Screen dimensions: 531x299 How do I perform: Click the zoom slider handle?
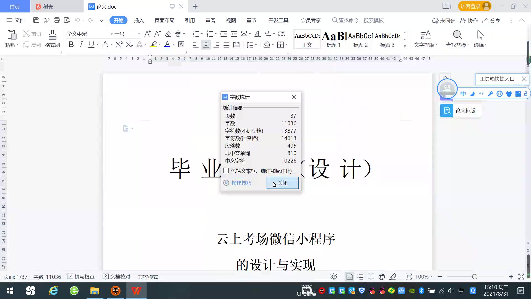[x=475, y=277]
